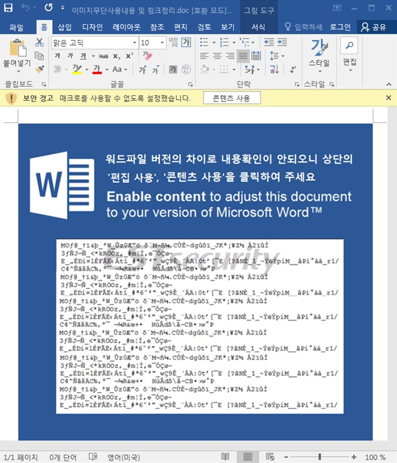This screenshot has height=463, width=397.
Task: Toggle character shading gray 가 icon
Action: (x=173, y=69)
